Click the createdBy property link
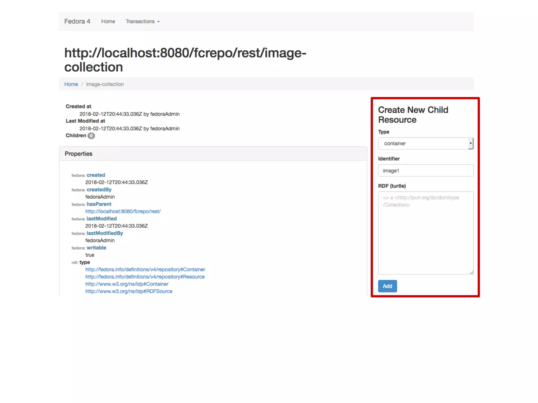538x403 pixels. coord(99,189)
